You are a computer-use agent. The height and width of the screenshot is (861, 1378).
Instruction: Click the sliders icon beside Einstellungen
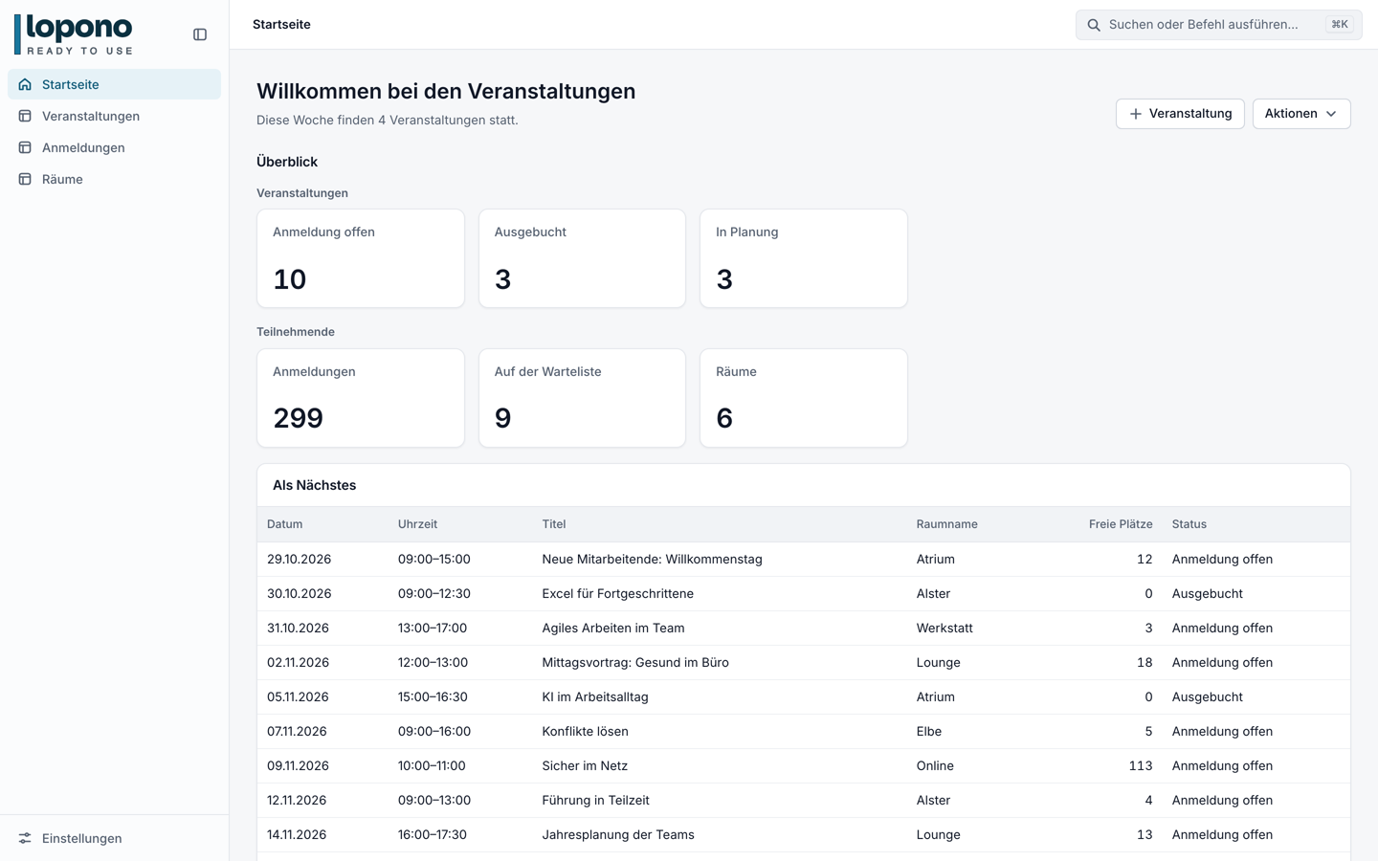coord(25,838)
